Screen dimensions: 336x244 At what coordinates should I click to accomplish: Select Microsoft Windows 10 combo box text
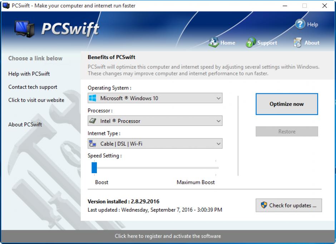pyautogui.click(x=129, y=98)
